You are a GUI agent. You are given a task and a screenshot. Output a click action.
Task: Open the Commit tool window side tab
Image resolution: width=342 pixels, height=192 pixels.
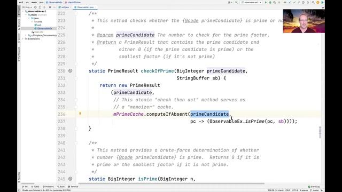[x=19, y=38]
